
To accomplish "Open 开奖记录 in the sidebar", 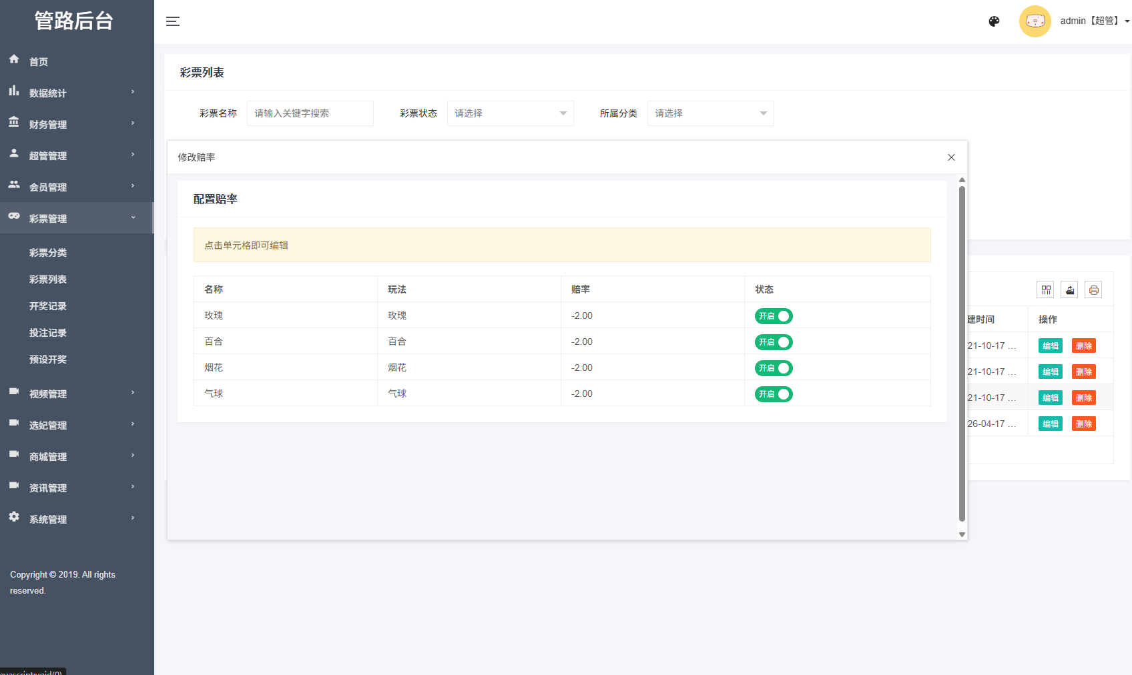I will pyautogui.click(x=48, y=306).
